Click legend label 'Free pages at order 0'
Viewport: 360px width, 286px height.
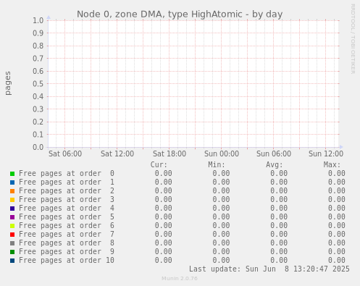67,174
